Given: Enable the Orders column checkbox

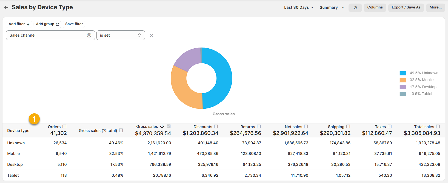Looking at the screenshot, I should 64,126.
